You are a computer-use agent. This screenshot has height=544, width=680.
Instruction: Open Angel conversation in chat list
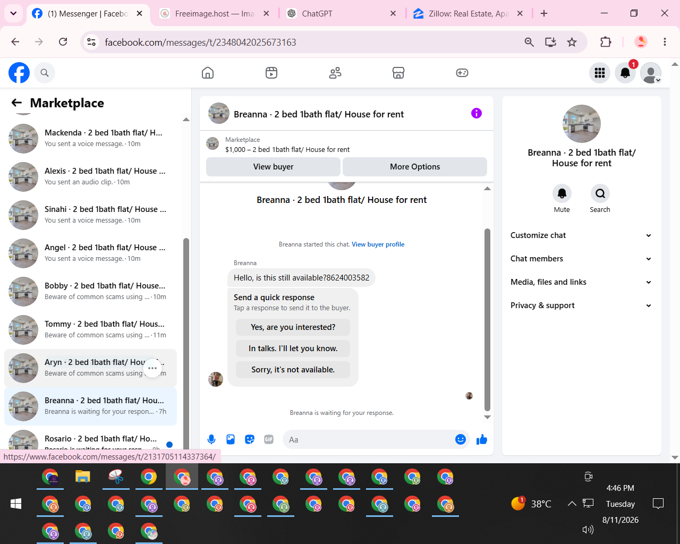pos(91,253)
